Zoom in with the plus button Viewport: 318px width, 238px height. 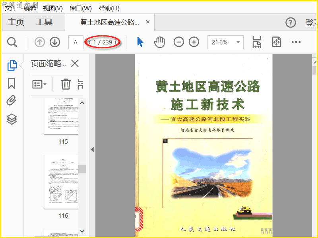point(194,42)
